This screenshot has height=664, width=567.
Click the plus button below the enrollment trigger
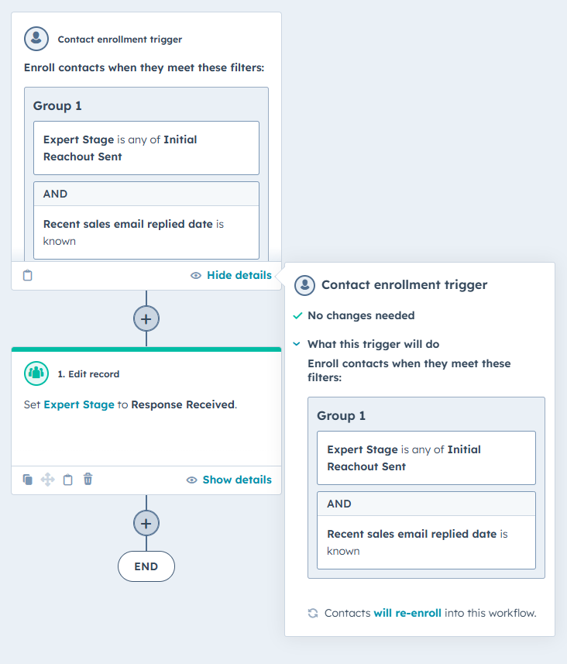click(146, 318)
